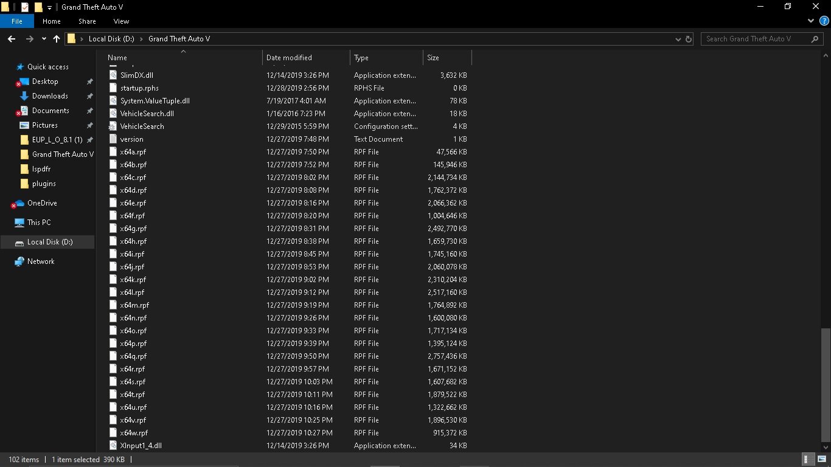Image resolution: width=831 pixels, height=467 pixels.
Task: Open the Customize Quick Access Toolbar dropdown
Action: click(x=49, y=7)
